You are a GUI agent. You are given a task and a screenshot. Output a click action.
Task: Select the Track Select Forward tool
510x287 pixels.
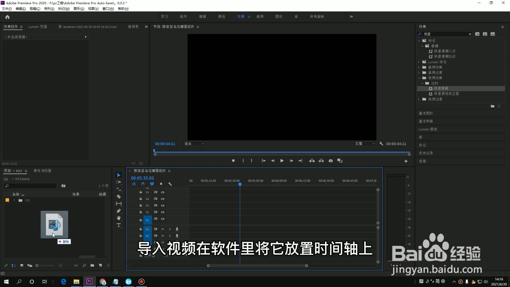click(x=119, y=182)
